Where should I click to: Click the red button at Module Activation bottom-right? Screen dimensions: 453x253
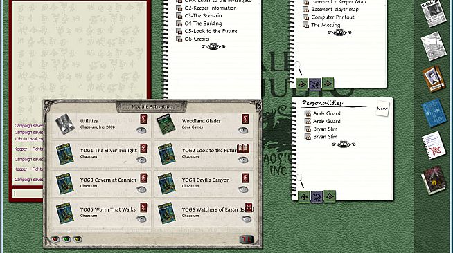point(247,239)
